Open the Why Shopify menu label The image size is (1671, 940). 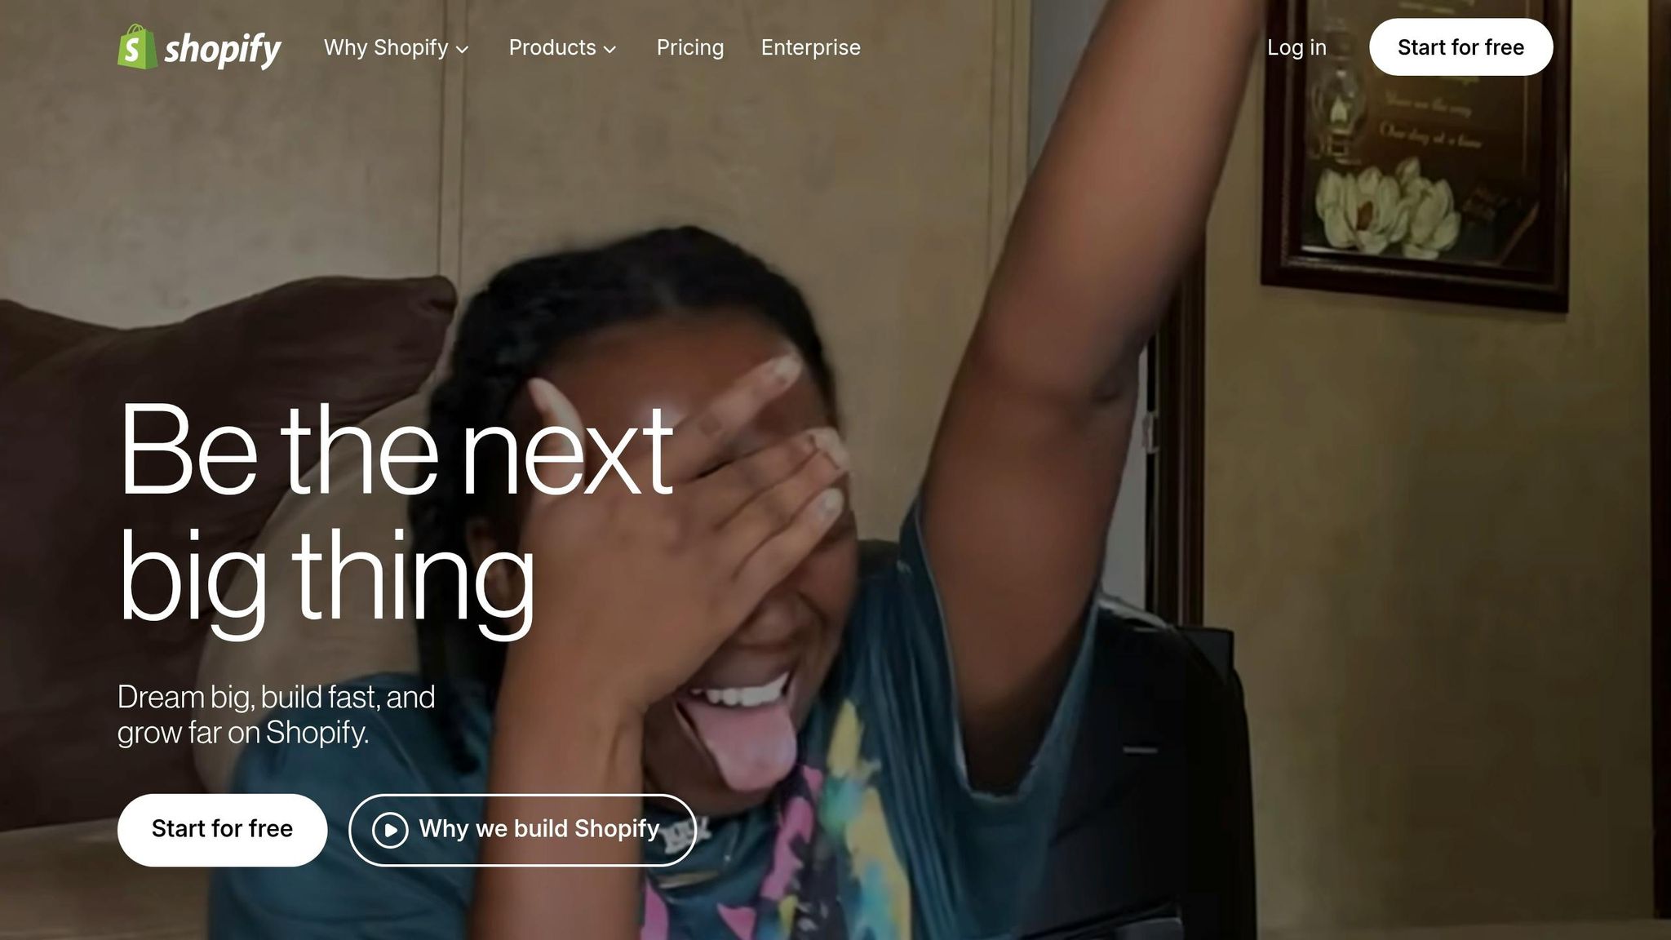pyautogui.click(x=386, y=47)
